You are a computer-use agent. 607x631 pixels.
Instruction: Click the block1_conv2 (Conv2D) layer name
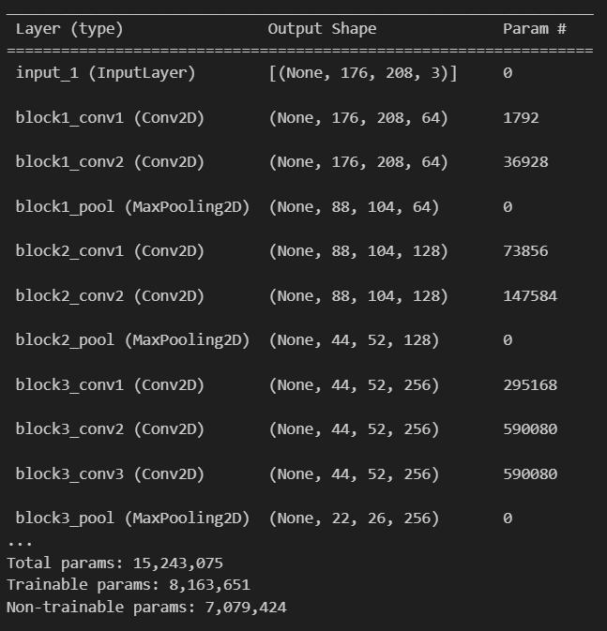click(x=110, y=162)
